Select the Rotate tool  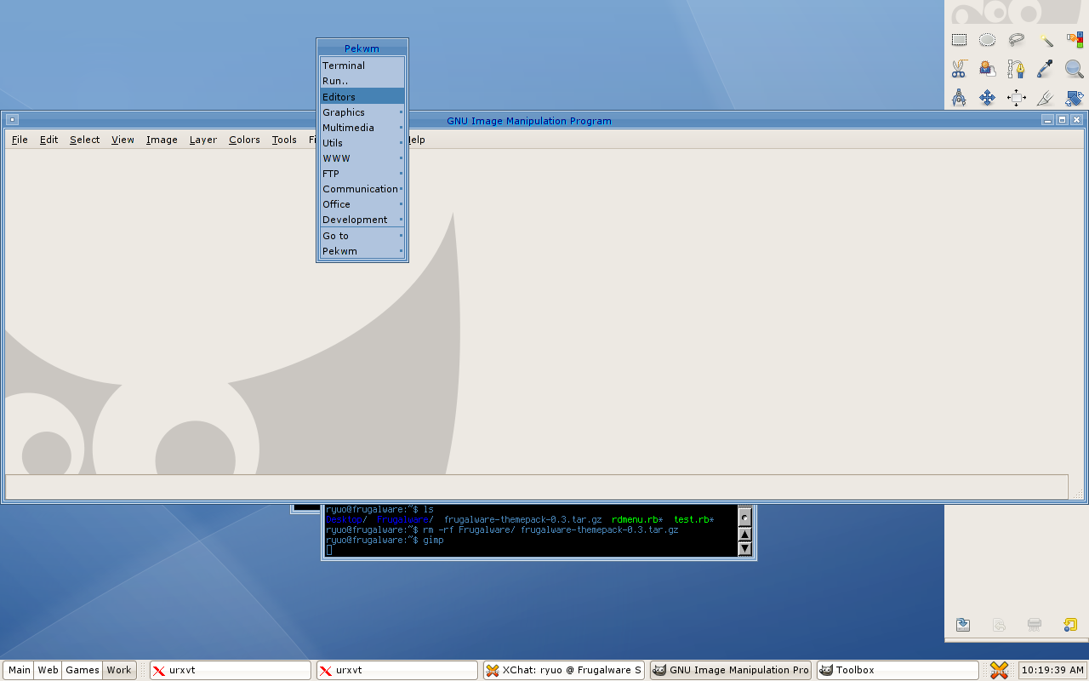(1075, 98)
